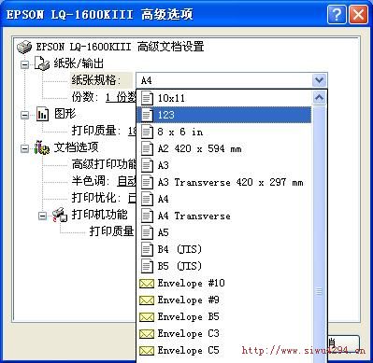Image resolution: width=373 pixels, height=363 pixels.
Task: Choose A2 420 x 594 mm paper
Action: point(223,148)
